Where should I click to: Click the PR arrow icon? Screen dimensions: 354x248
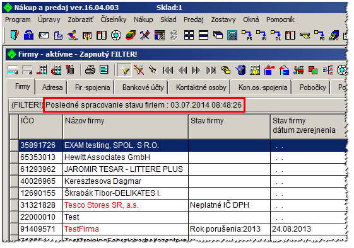(x=247, y=35)
